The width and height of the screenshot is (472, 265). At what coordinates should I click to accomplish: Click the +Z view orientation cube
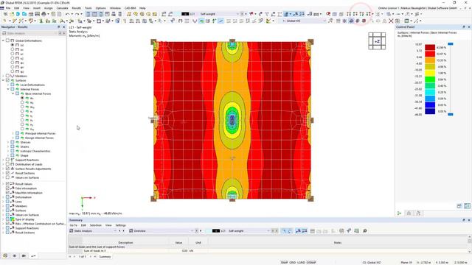point(377,41)
